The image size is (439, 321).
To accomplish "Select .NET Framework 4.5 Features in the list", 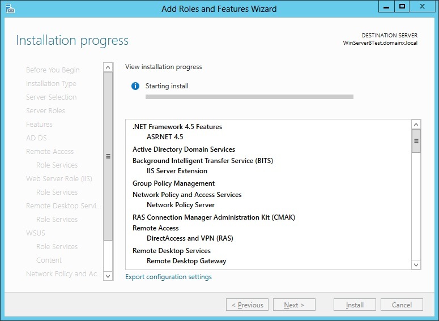I will pos(177,127).
